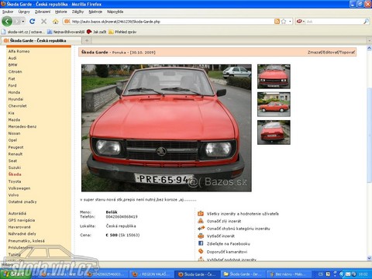Click Zmazať/Editovať/Topovať link
Viewport: 372px width, 279px height.
click(331, 52)
